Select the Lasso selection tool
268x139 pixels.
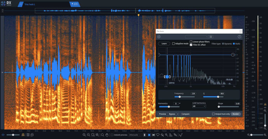[x=158, y=135]
